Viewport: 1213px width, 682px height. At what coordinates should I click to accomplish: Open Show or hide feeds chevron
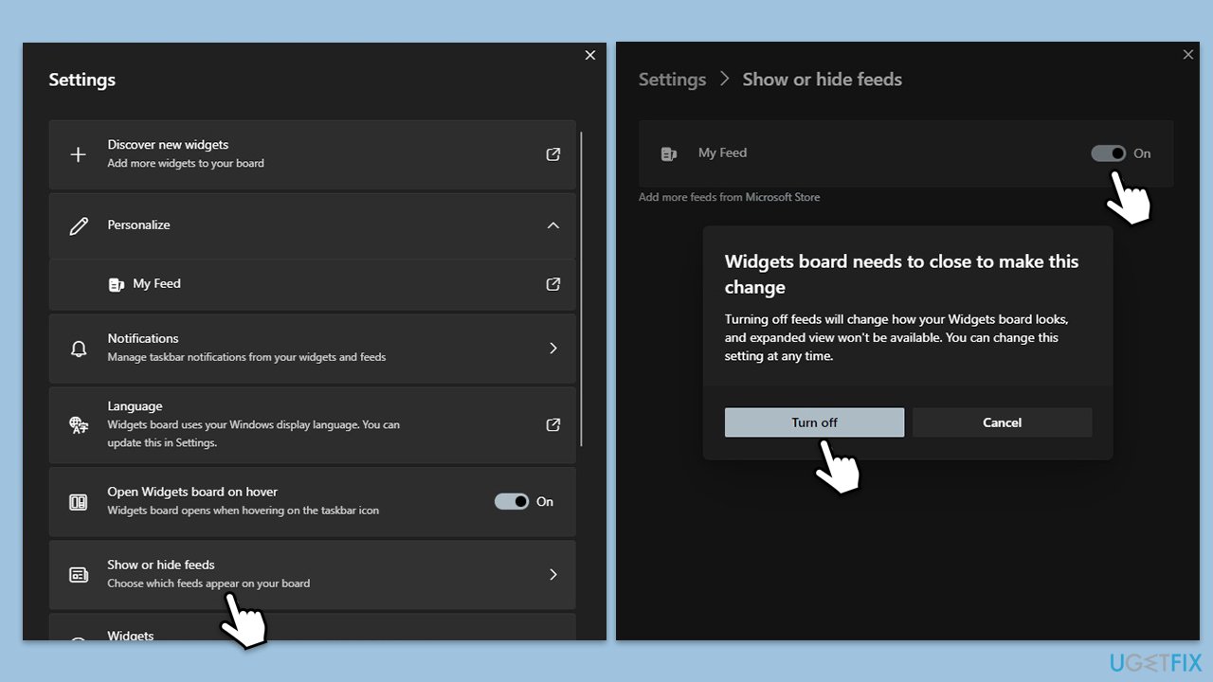553,574
